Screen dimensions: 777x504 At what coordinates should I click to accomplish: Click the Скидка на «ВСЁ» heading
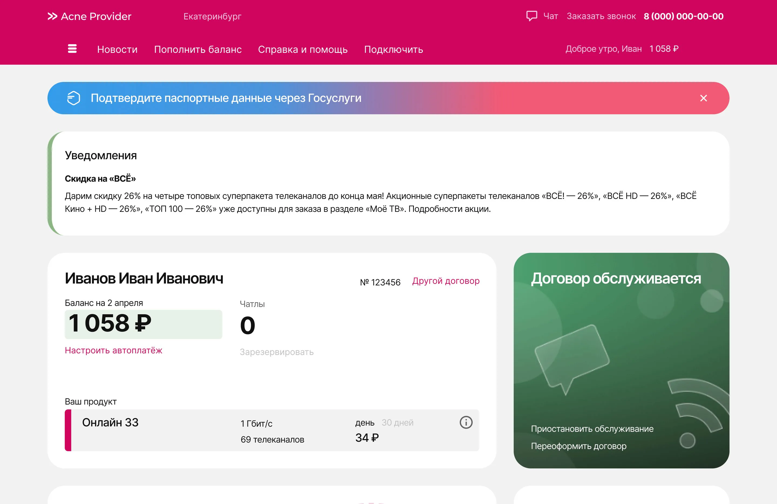100,178
